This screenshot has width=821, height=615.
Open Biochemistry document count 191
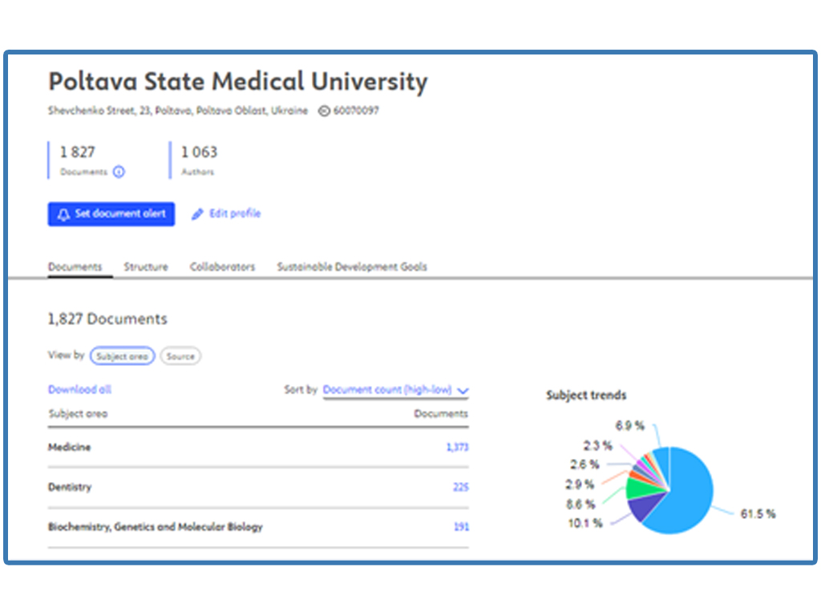(x=461, y=527)
